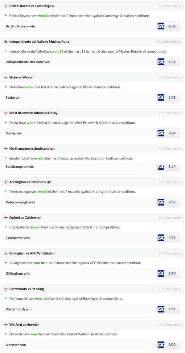Click the Accrington vs Peterborough header
Viewport: 185px width, 353px height.
[30, 182]
